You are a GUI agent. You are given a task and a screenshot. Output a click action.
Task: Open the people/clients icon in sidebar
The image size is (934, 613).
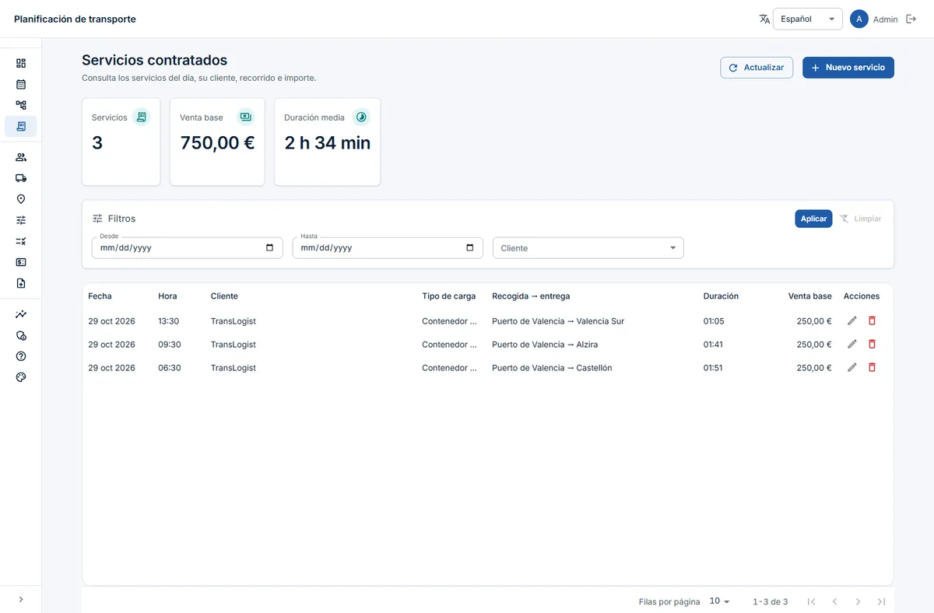pos(21,157)
